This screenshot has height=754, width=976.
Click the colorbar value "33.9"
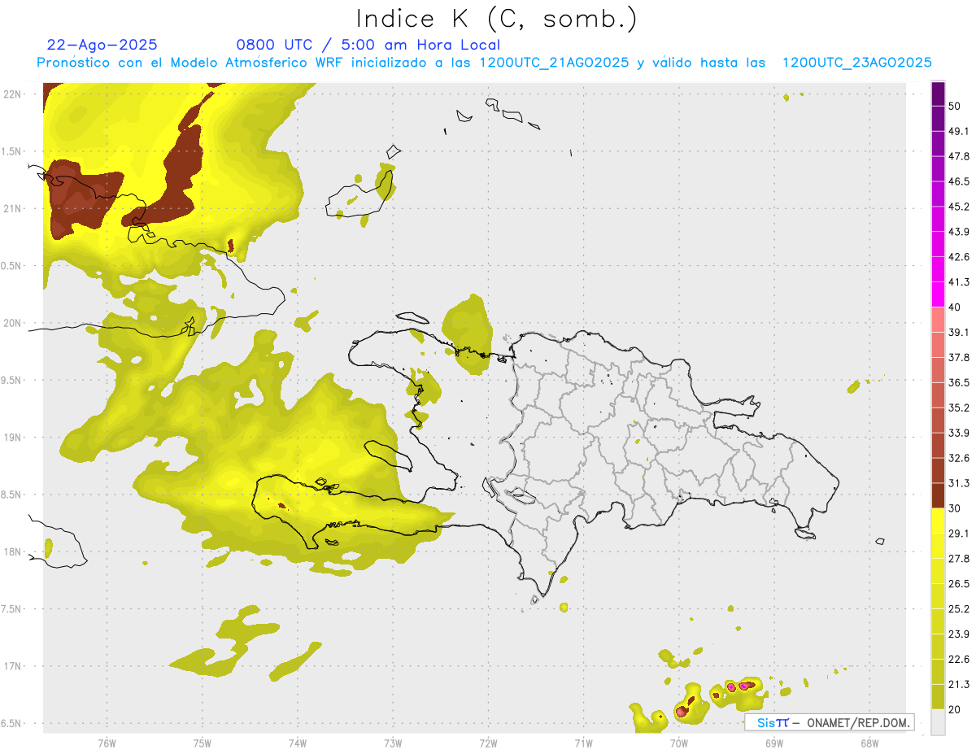[959, 433]
